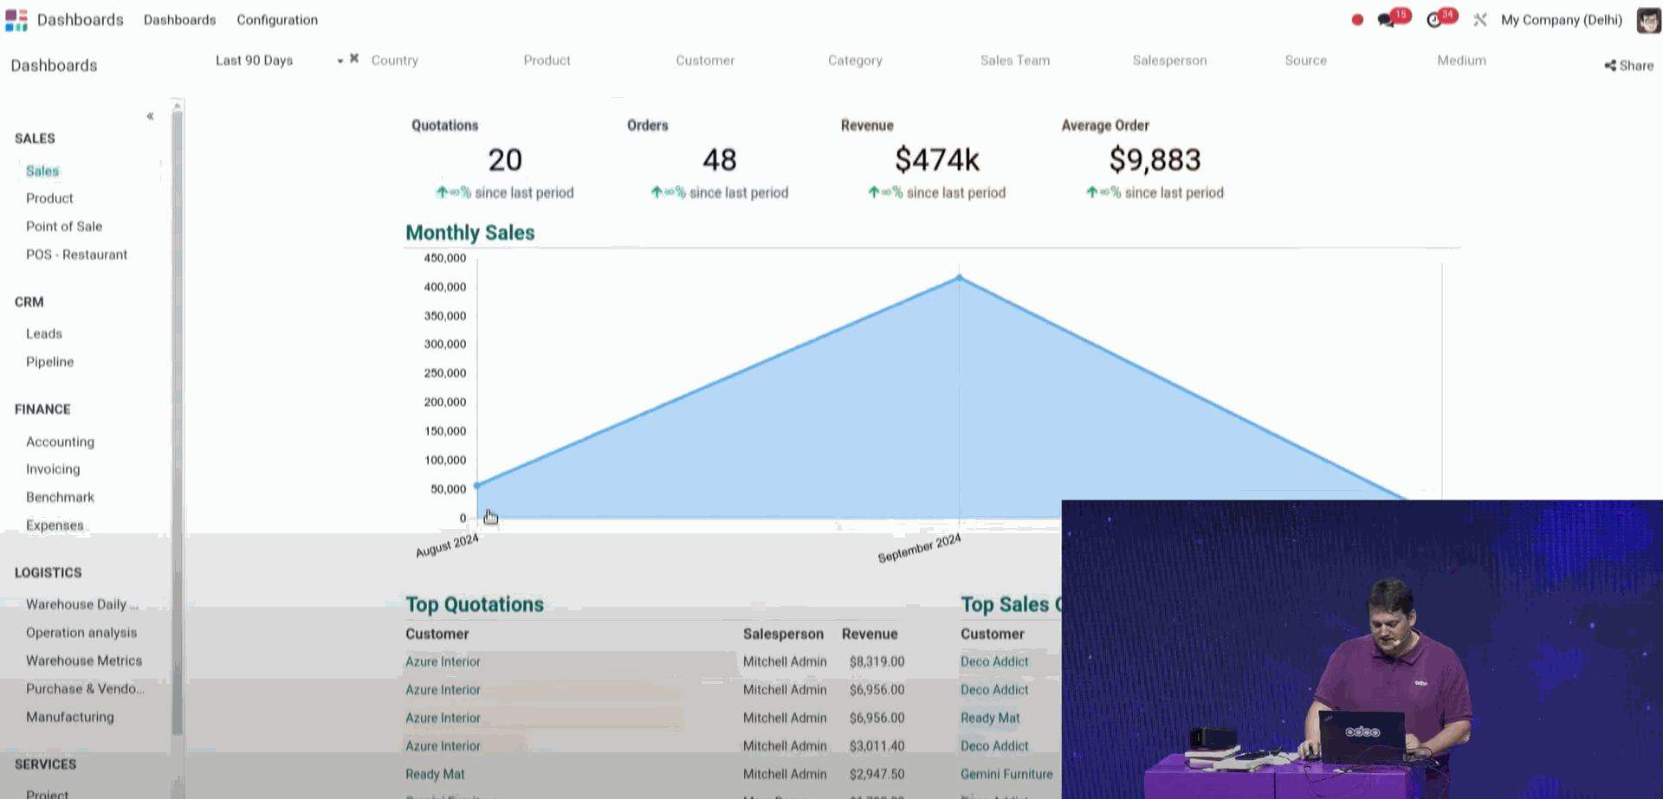Open Ready Mat in Top Quotations
Image resolution: width=1663 pixels, height=799 pixels.
[435, 774]
